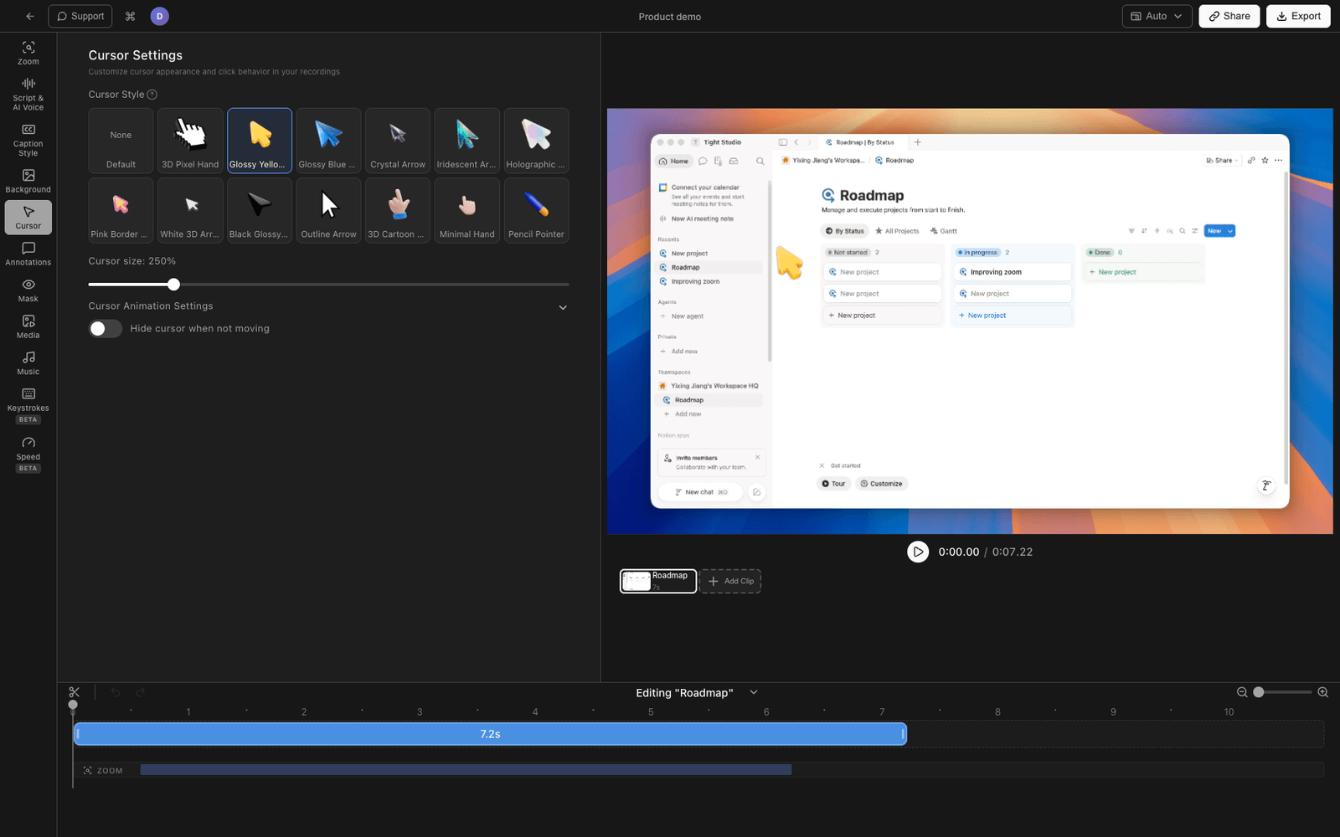
Task: Select the Cursor sidebar item
Action: 28,217
